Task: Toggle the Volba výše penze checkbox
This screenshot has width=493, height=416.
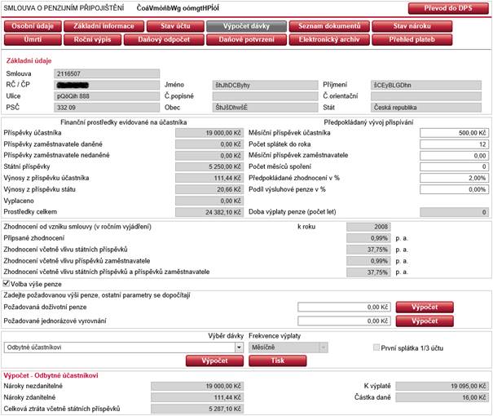Action: coord(8,284)
